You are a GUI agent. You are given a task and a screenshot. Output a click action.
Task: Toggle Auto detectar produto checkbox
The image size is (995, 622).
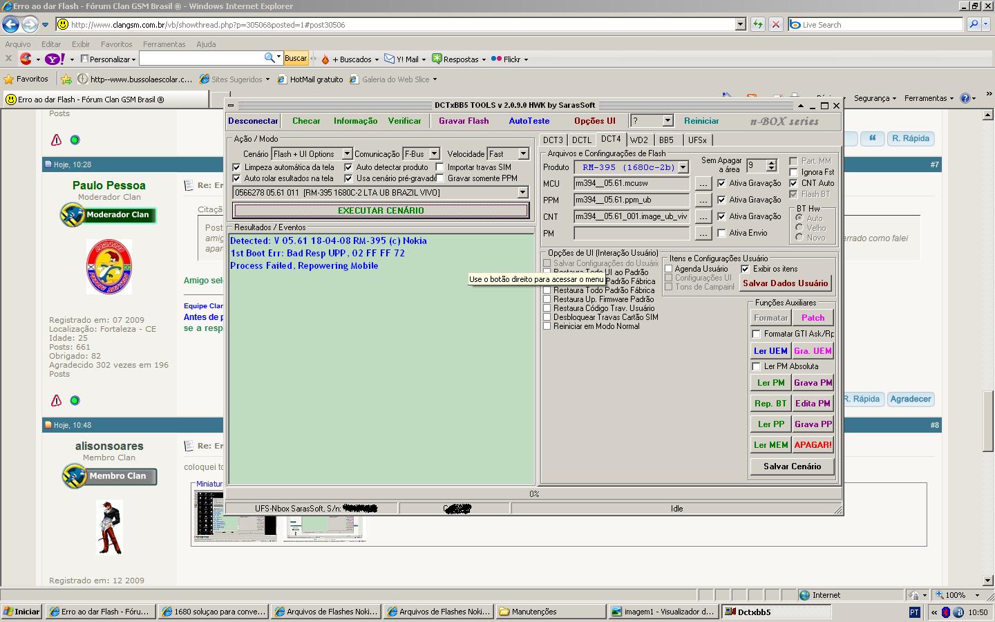click(x=349, y=167)
